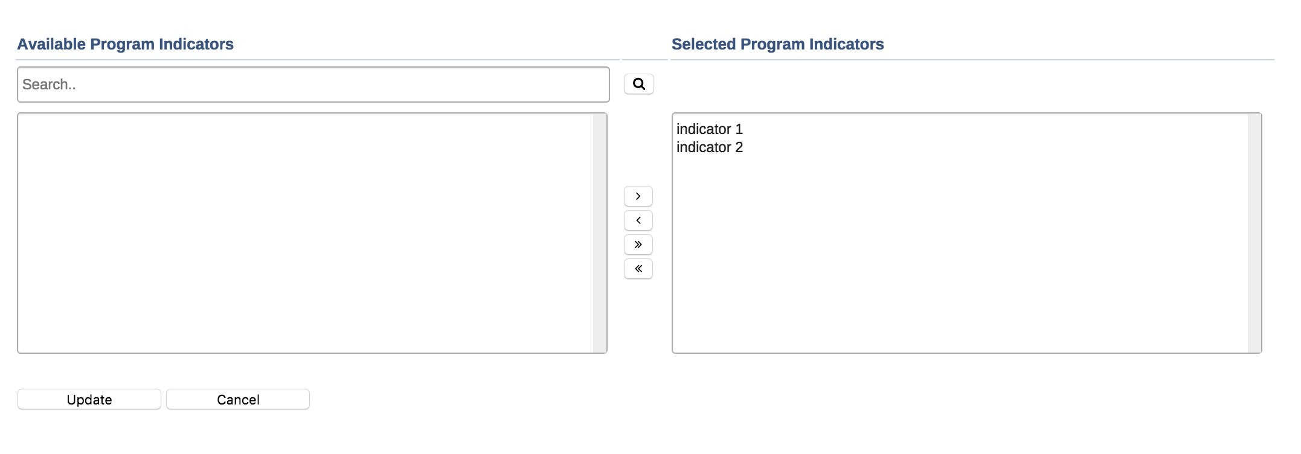Image resolution: width=1301 pixels, height=454 pixels.
Task: Click the Available Program Indicators heading
Action: point(125,44)
